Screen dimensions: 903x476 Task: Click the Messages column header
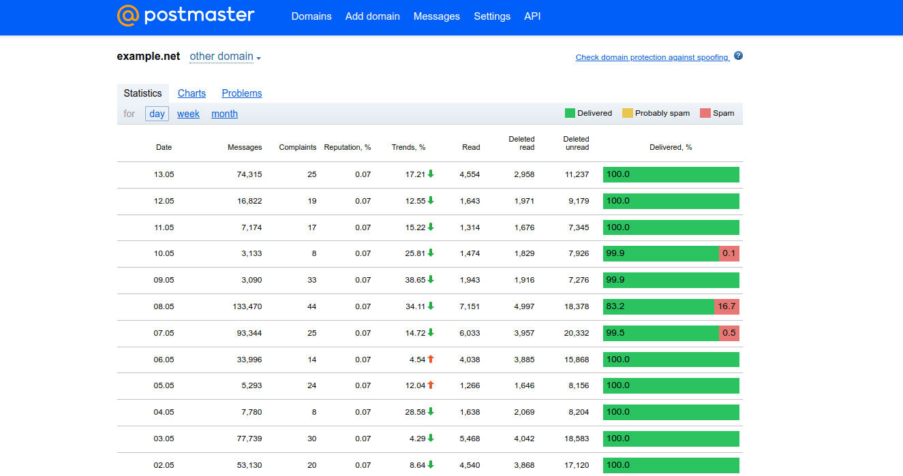pos(245,147)
